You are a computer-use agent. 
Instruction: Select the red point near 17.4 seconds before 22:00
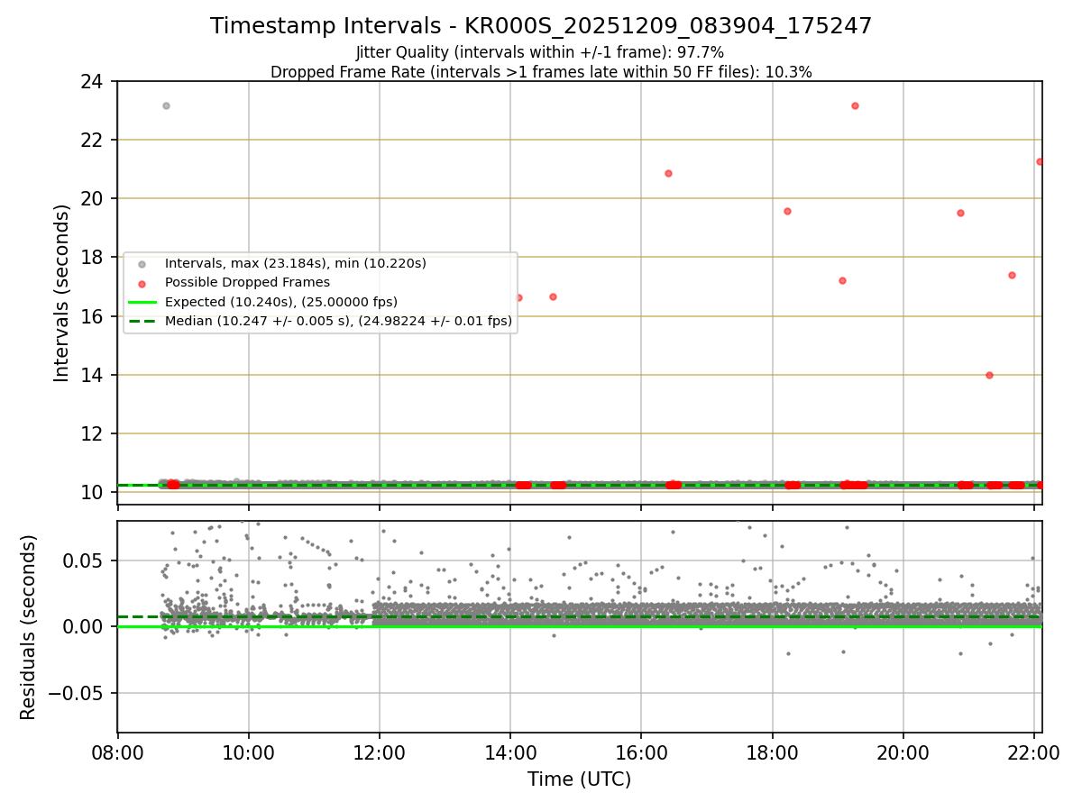1012,275
